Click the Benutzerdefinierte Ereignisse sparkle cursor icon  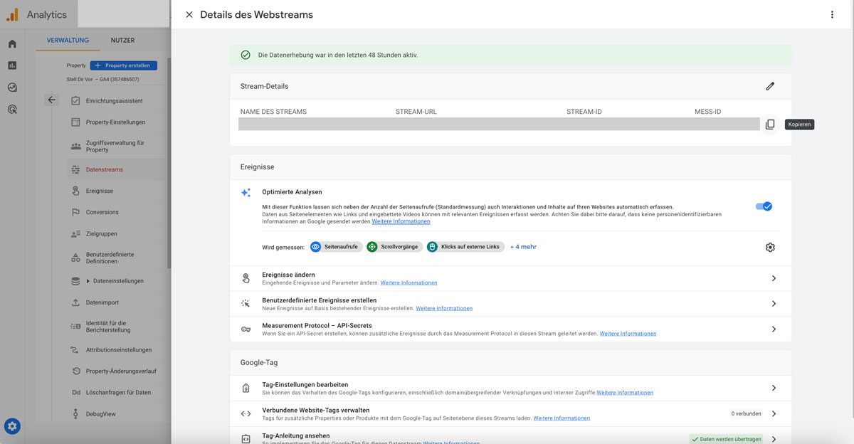(246, 304)
